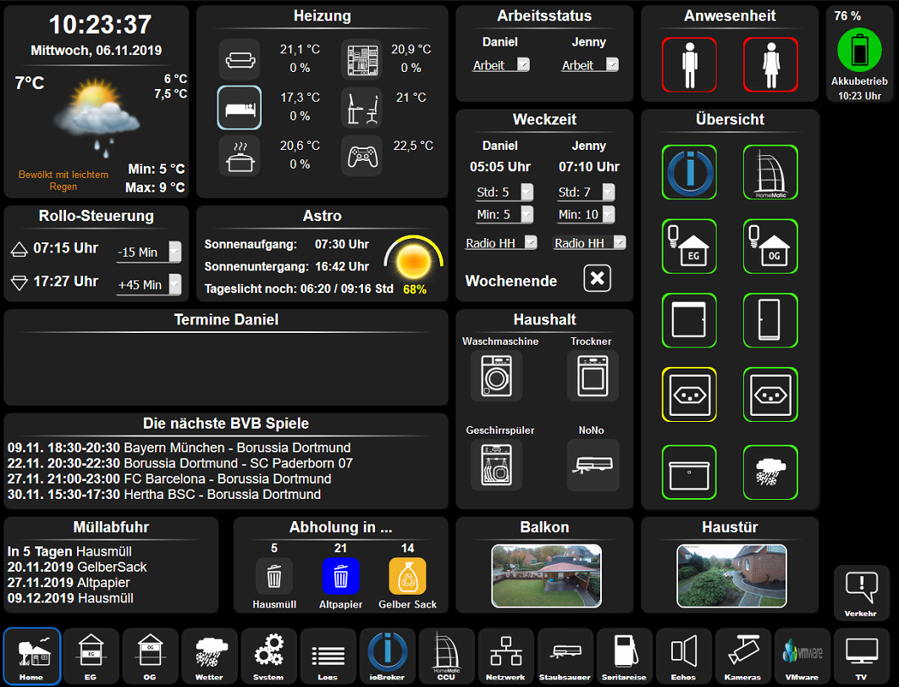The height and width of the screenshot is (687, 899).
Task: Open the Wetter tab
Action: (209, 657)
